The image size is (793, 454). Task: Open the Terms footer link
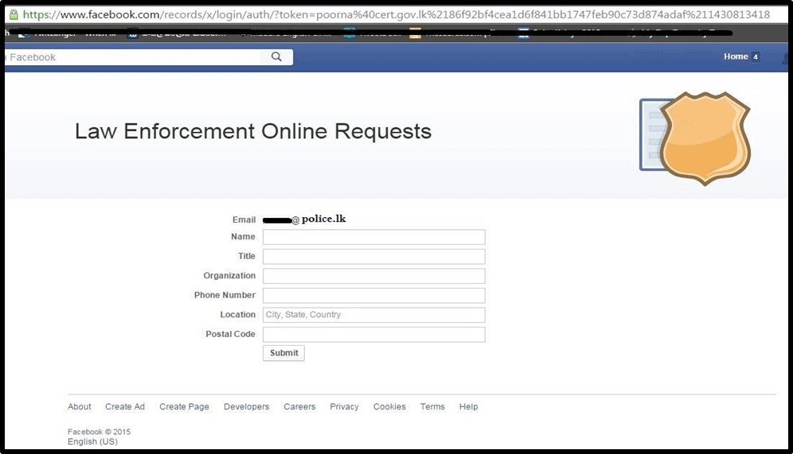coord(432,406)
